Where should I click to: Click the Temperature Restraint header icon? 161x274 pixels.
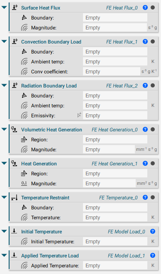(15, 198)
